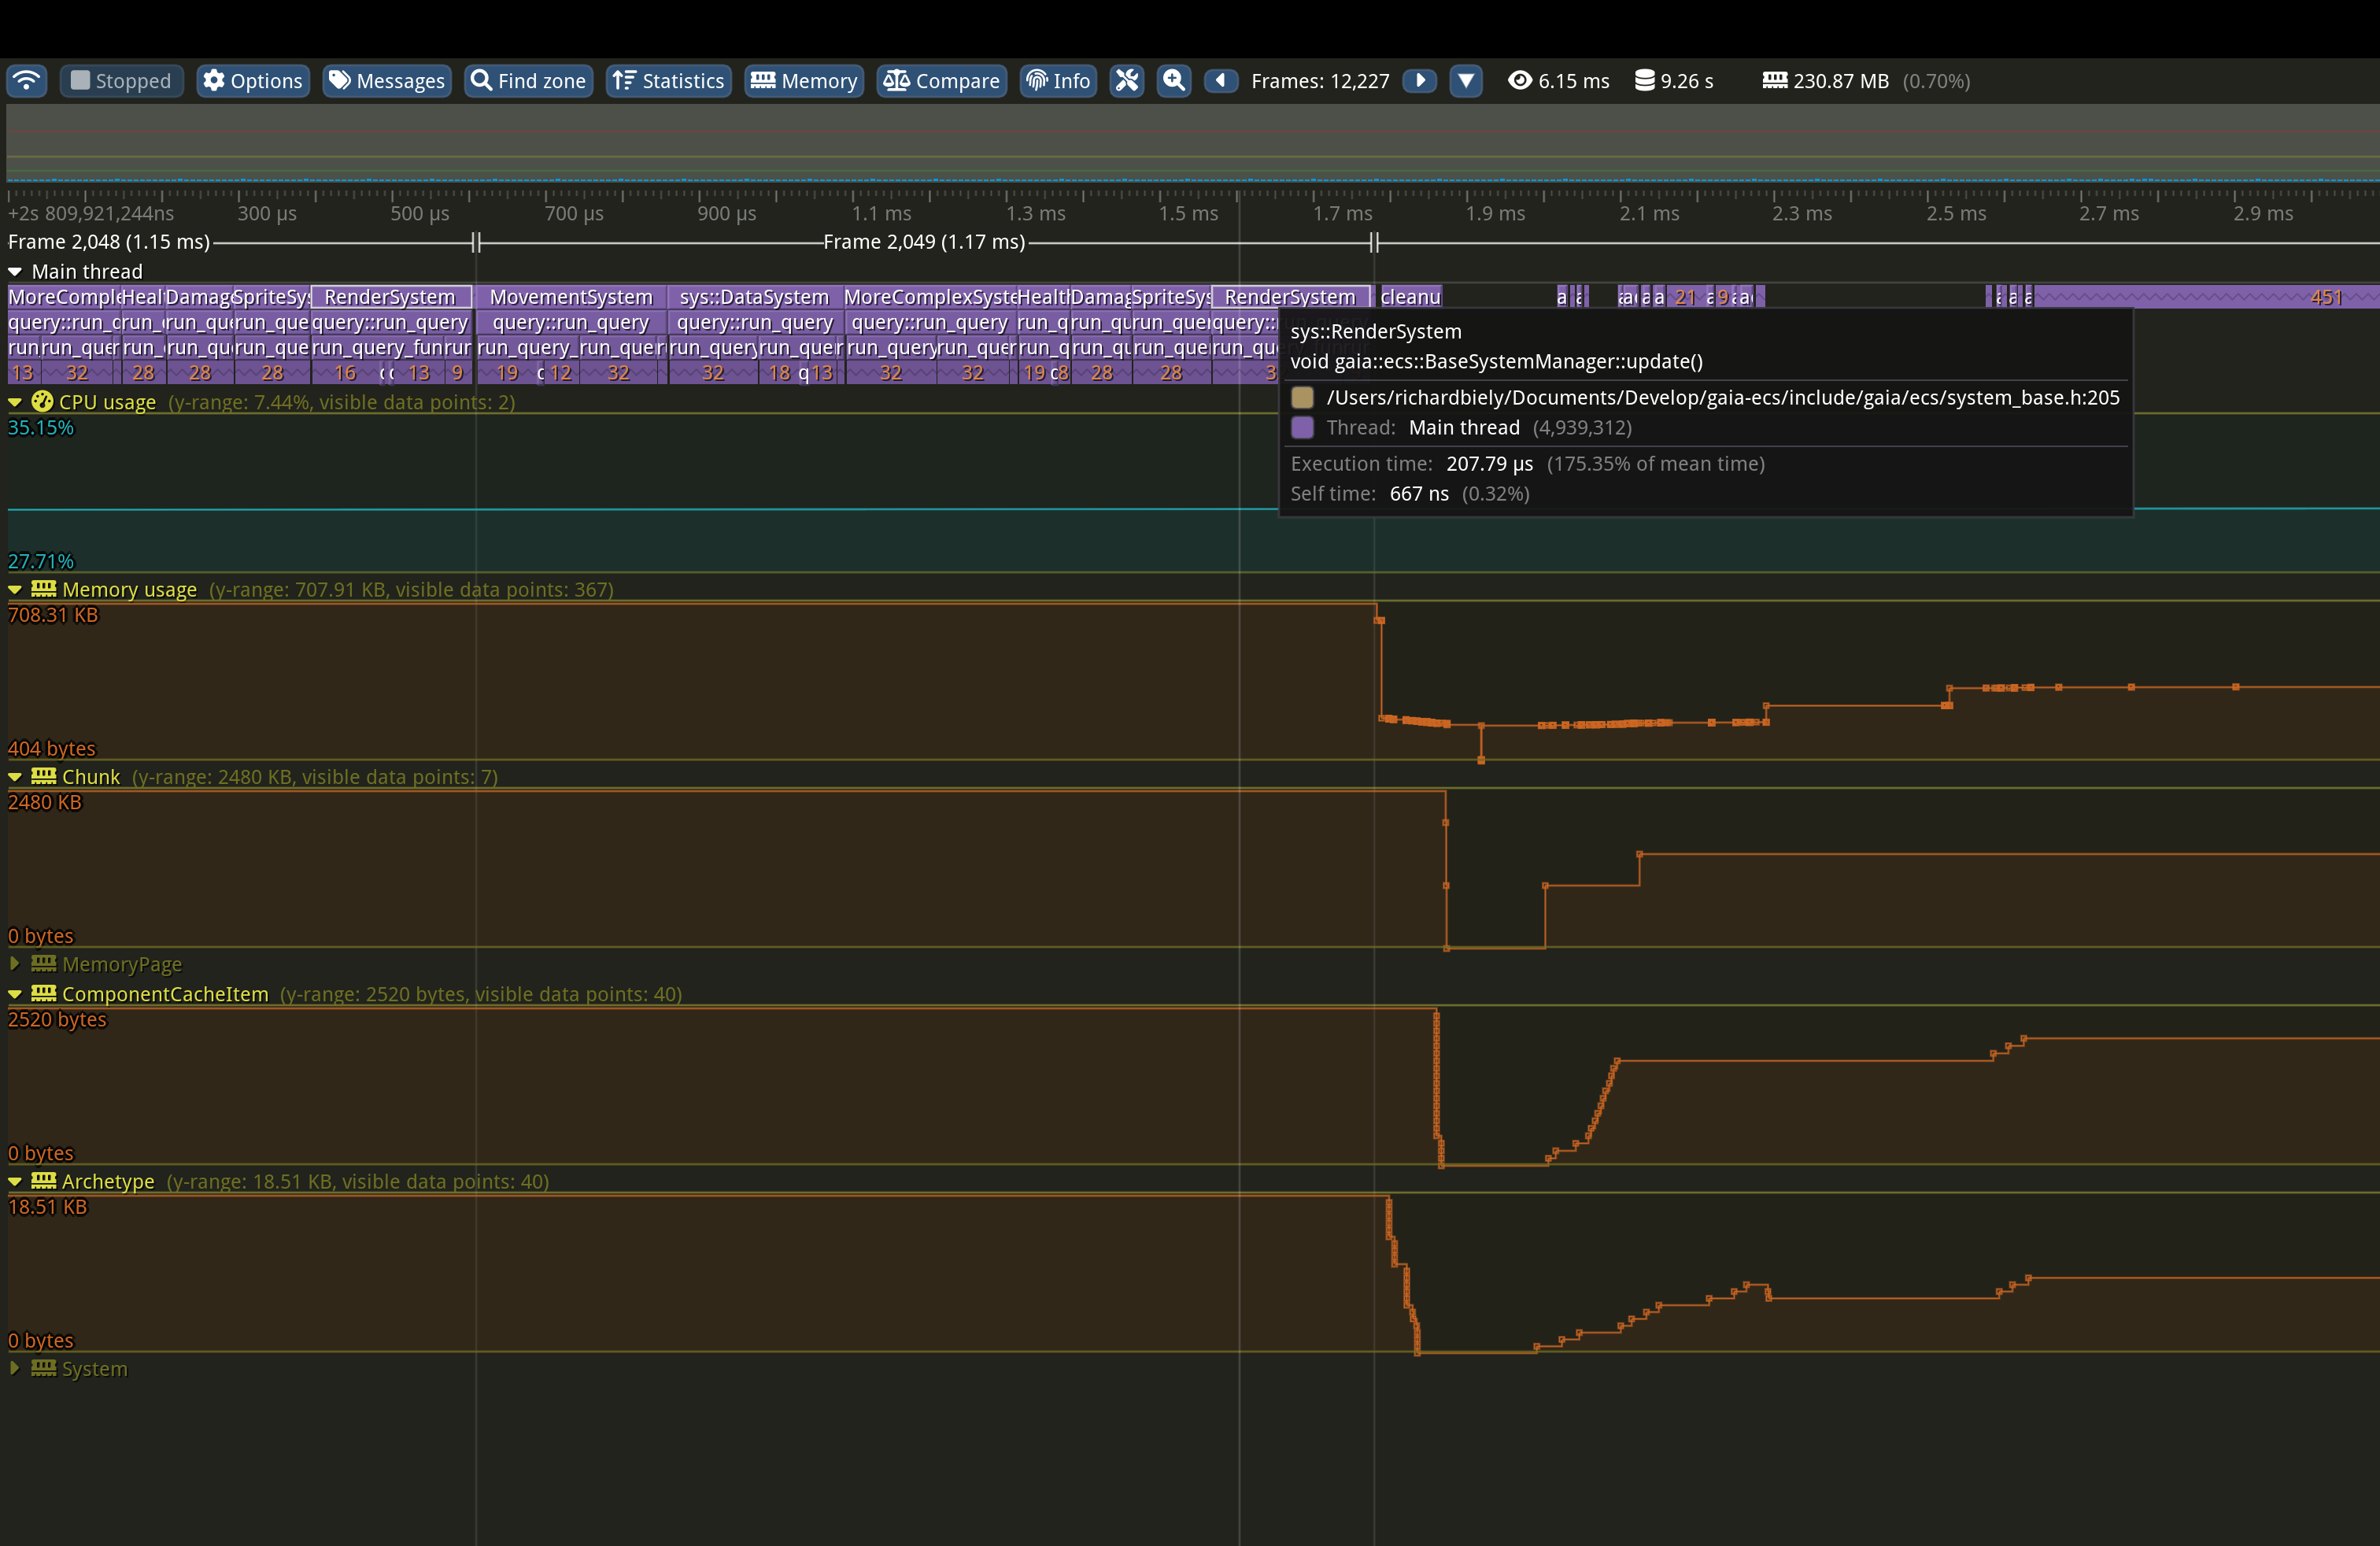Open the Messages window
The height and width of the screenshot is (1546, 2380).
click(x=387, y=81)
